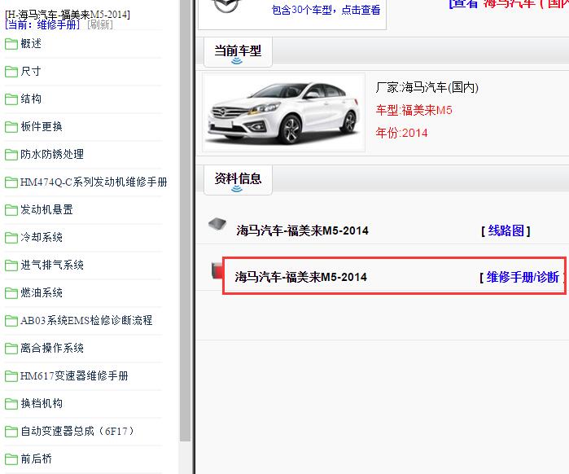The width and height of the screenshot is (569, 474).
Task: Click the folder icon beside 板件更换
Action: pos(11,127)
